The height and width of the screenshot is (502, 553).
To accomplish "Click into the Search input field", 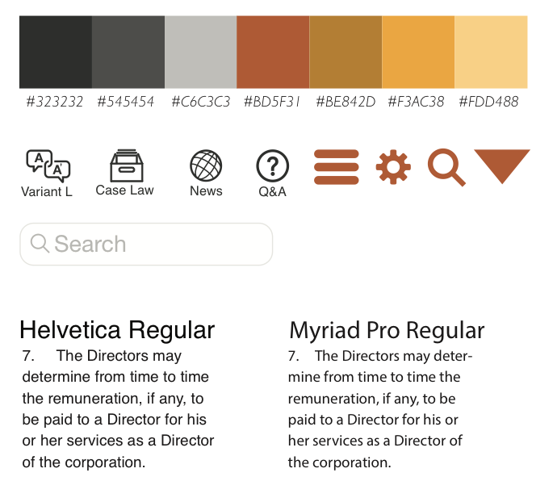I will pos(146,244).
